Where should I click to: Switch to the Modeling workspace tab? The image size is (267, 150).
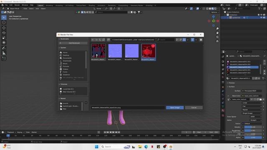(x=49, y=5)
